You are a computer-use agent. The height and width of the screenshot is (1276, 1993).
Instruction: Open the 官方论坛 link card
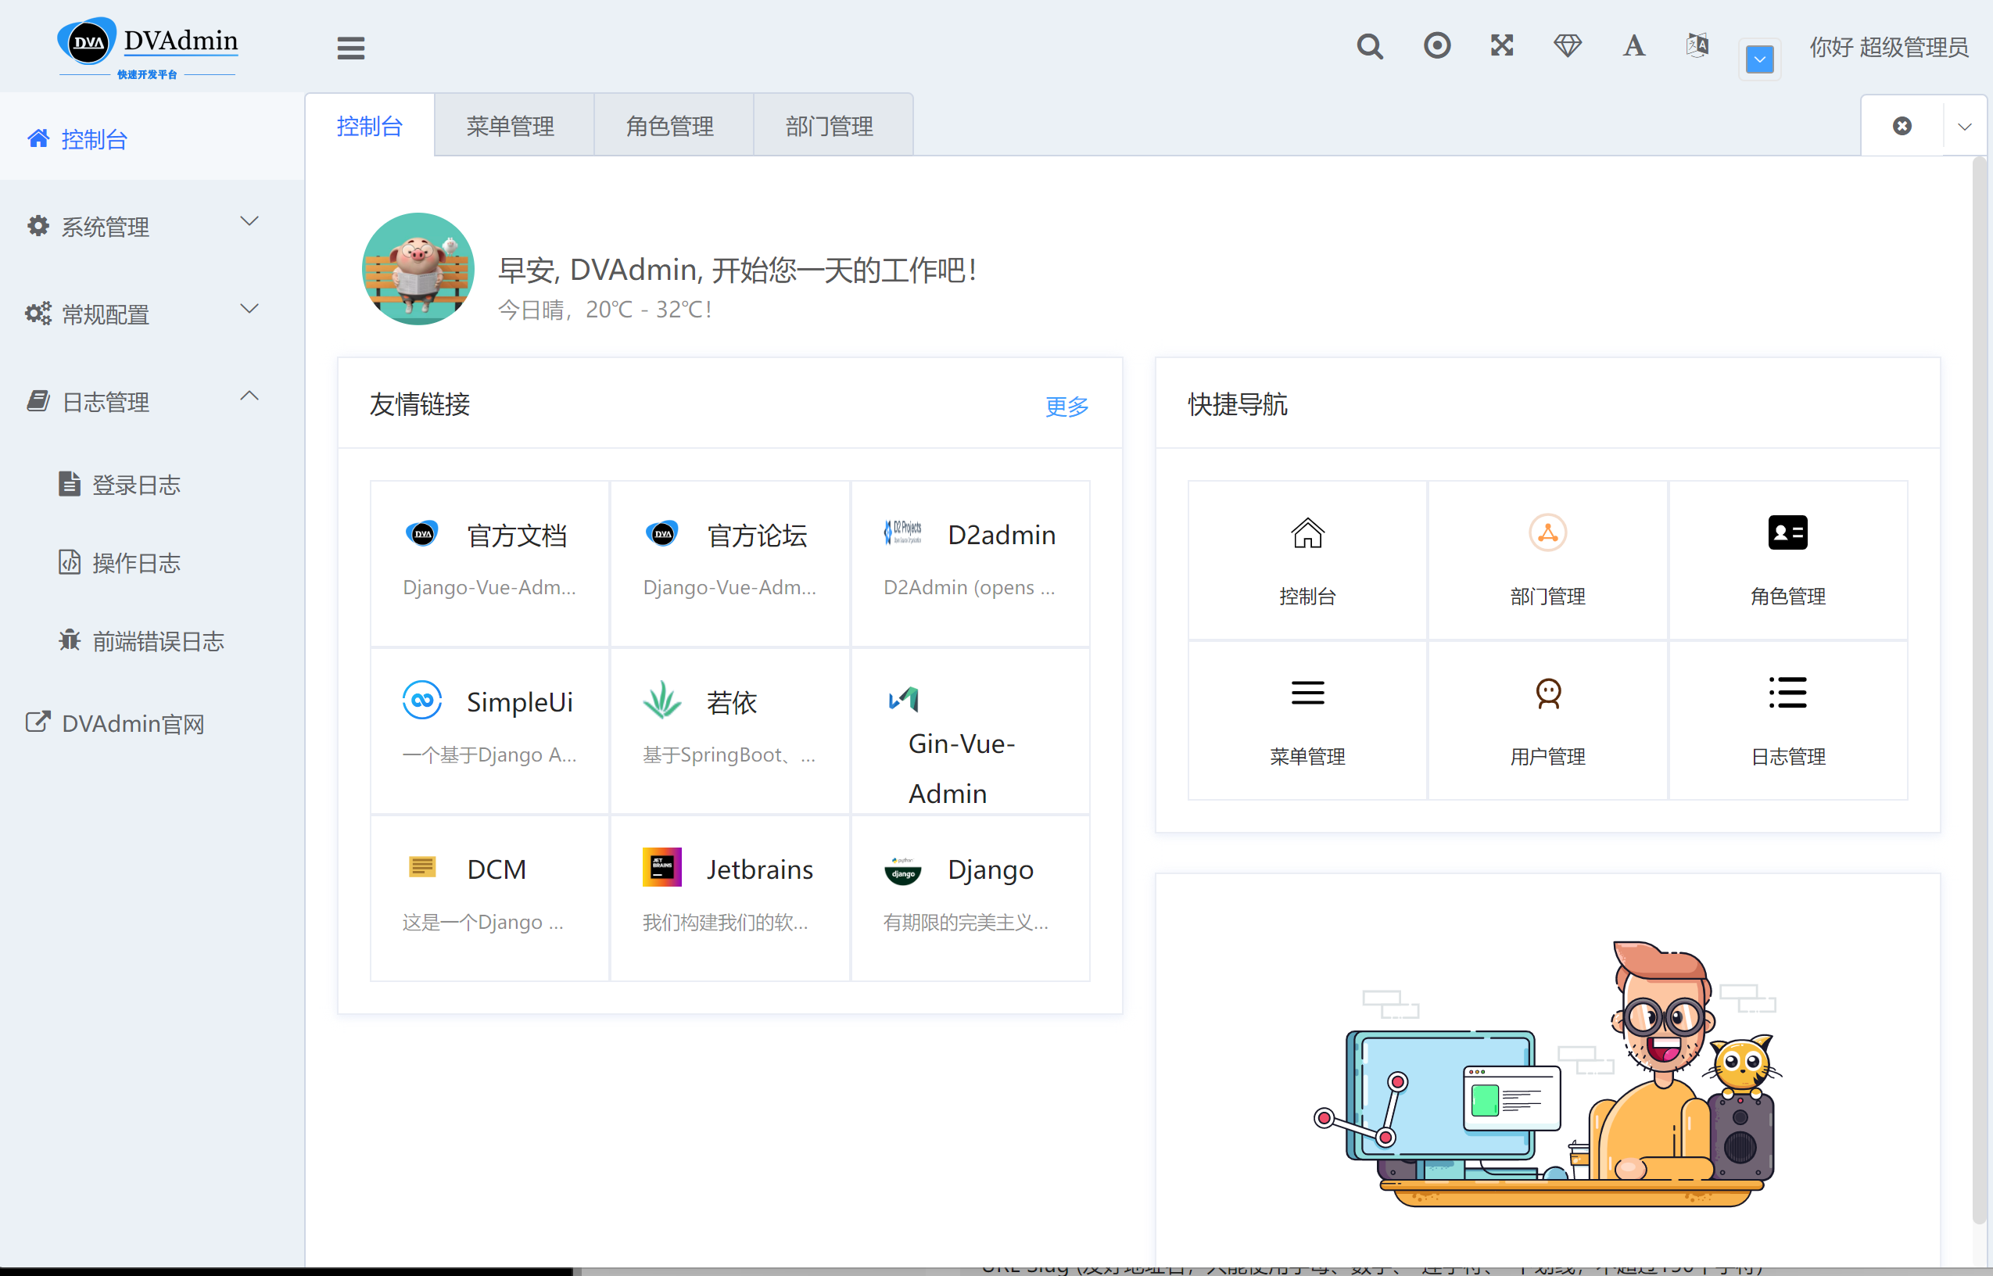729,564
